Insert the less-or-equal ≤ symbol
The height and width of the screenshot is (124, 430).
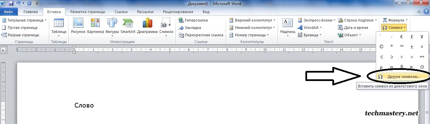click(x=381, y=57)
